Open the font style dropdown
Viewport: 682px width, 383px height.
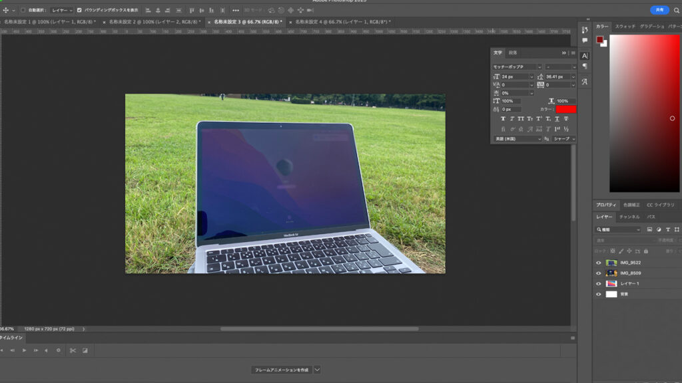[561, 67]
